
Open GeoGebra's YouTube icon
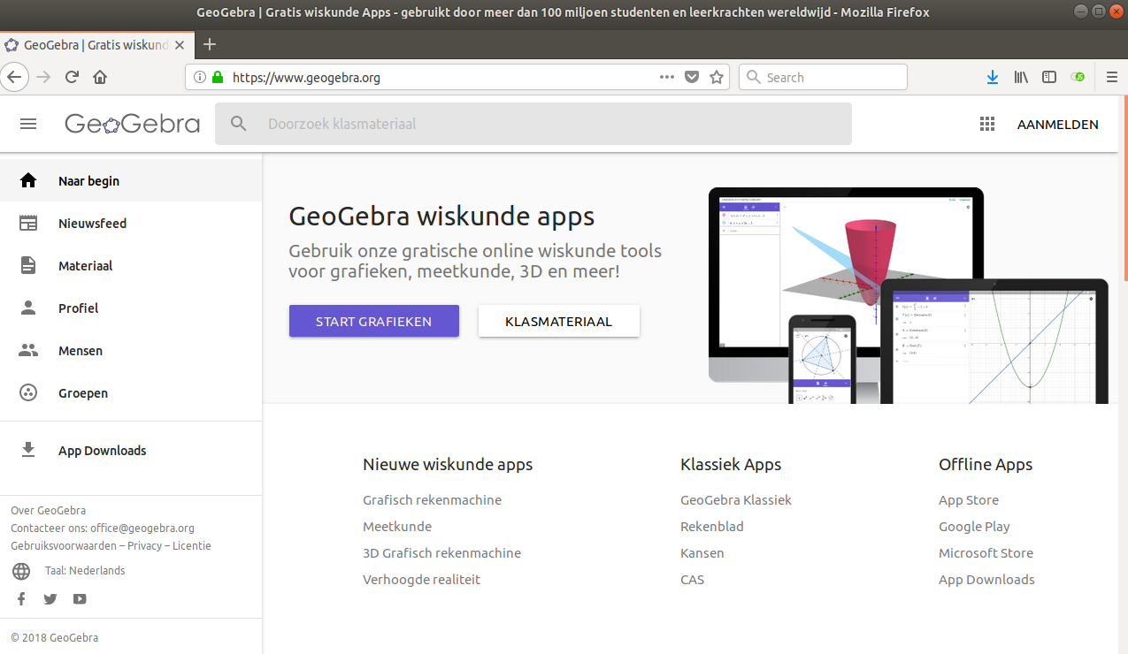[80, 599]
